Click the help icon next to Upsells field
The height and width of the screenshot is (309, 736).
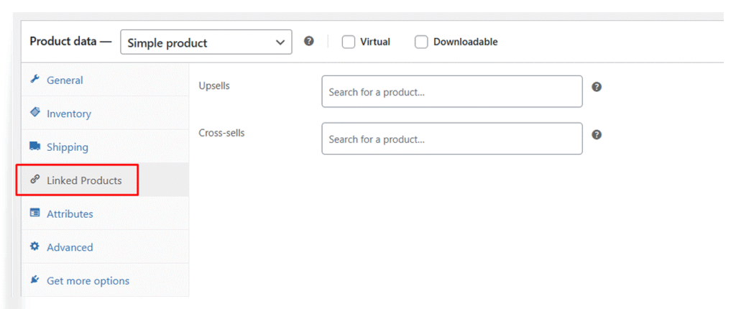coord(597,87)
